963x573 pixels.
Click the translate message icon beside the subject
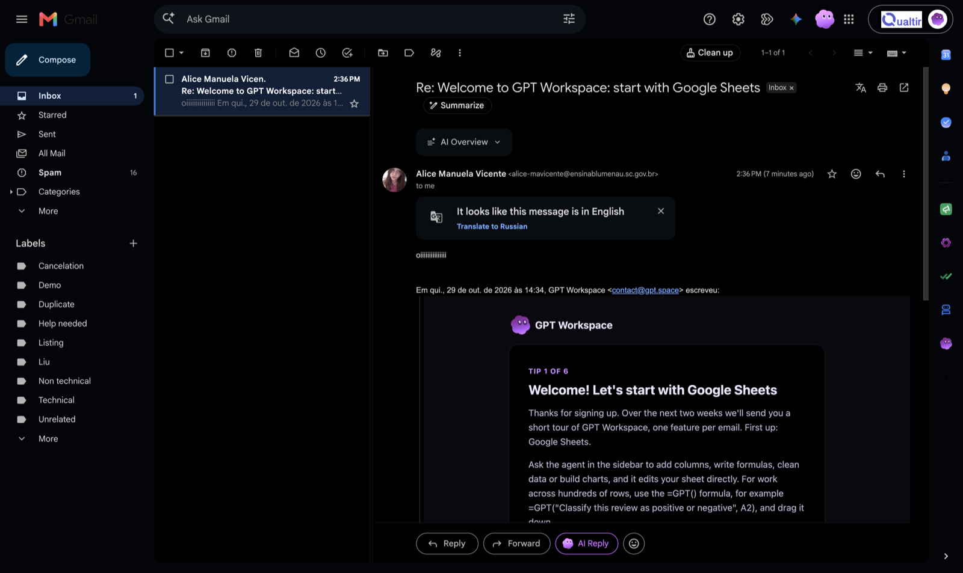coord(861,88)
